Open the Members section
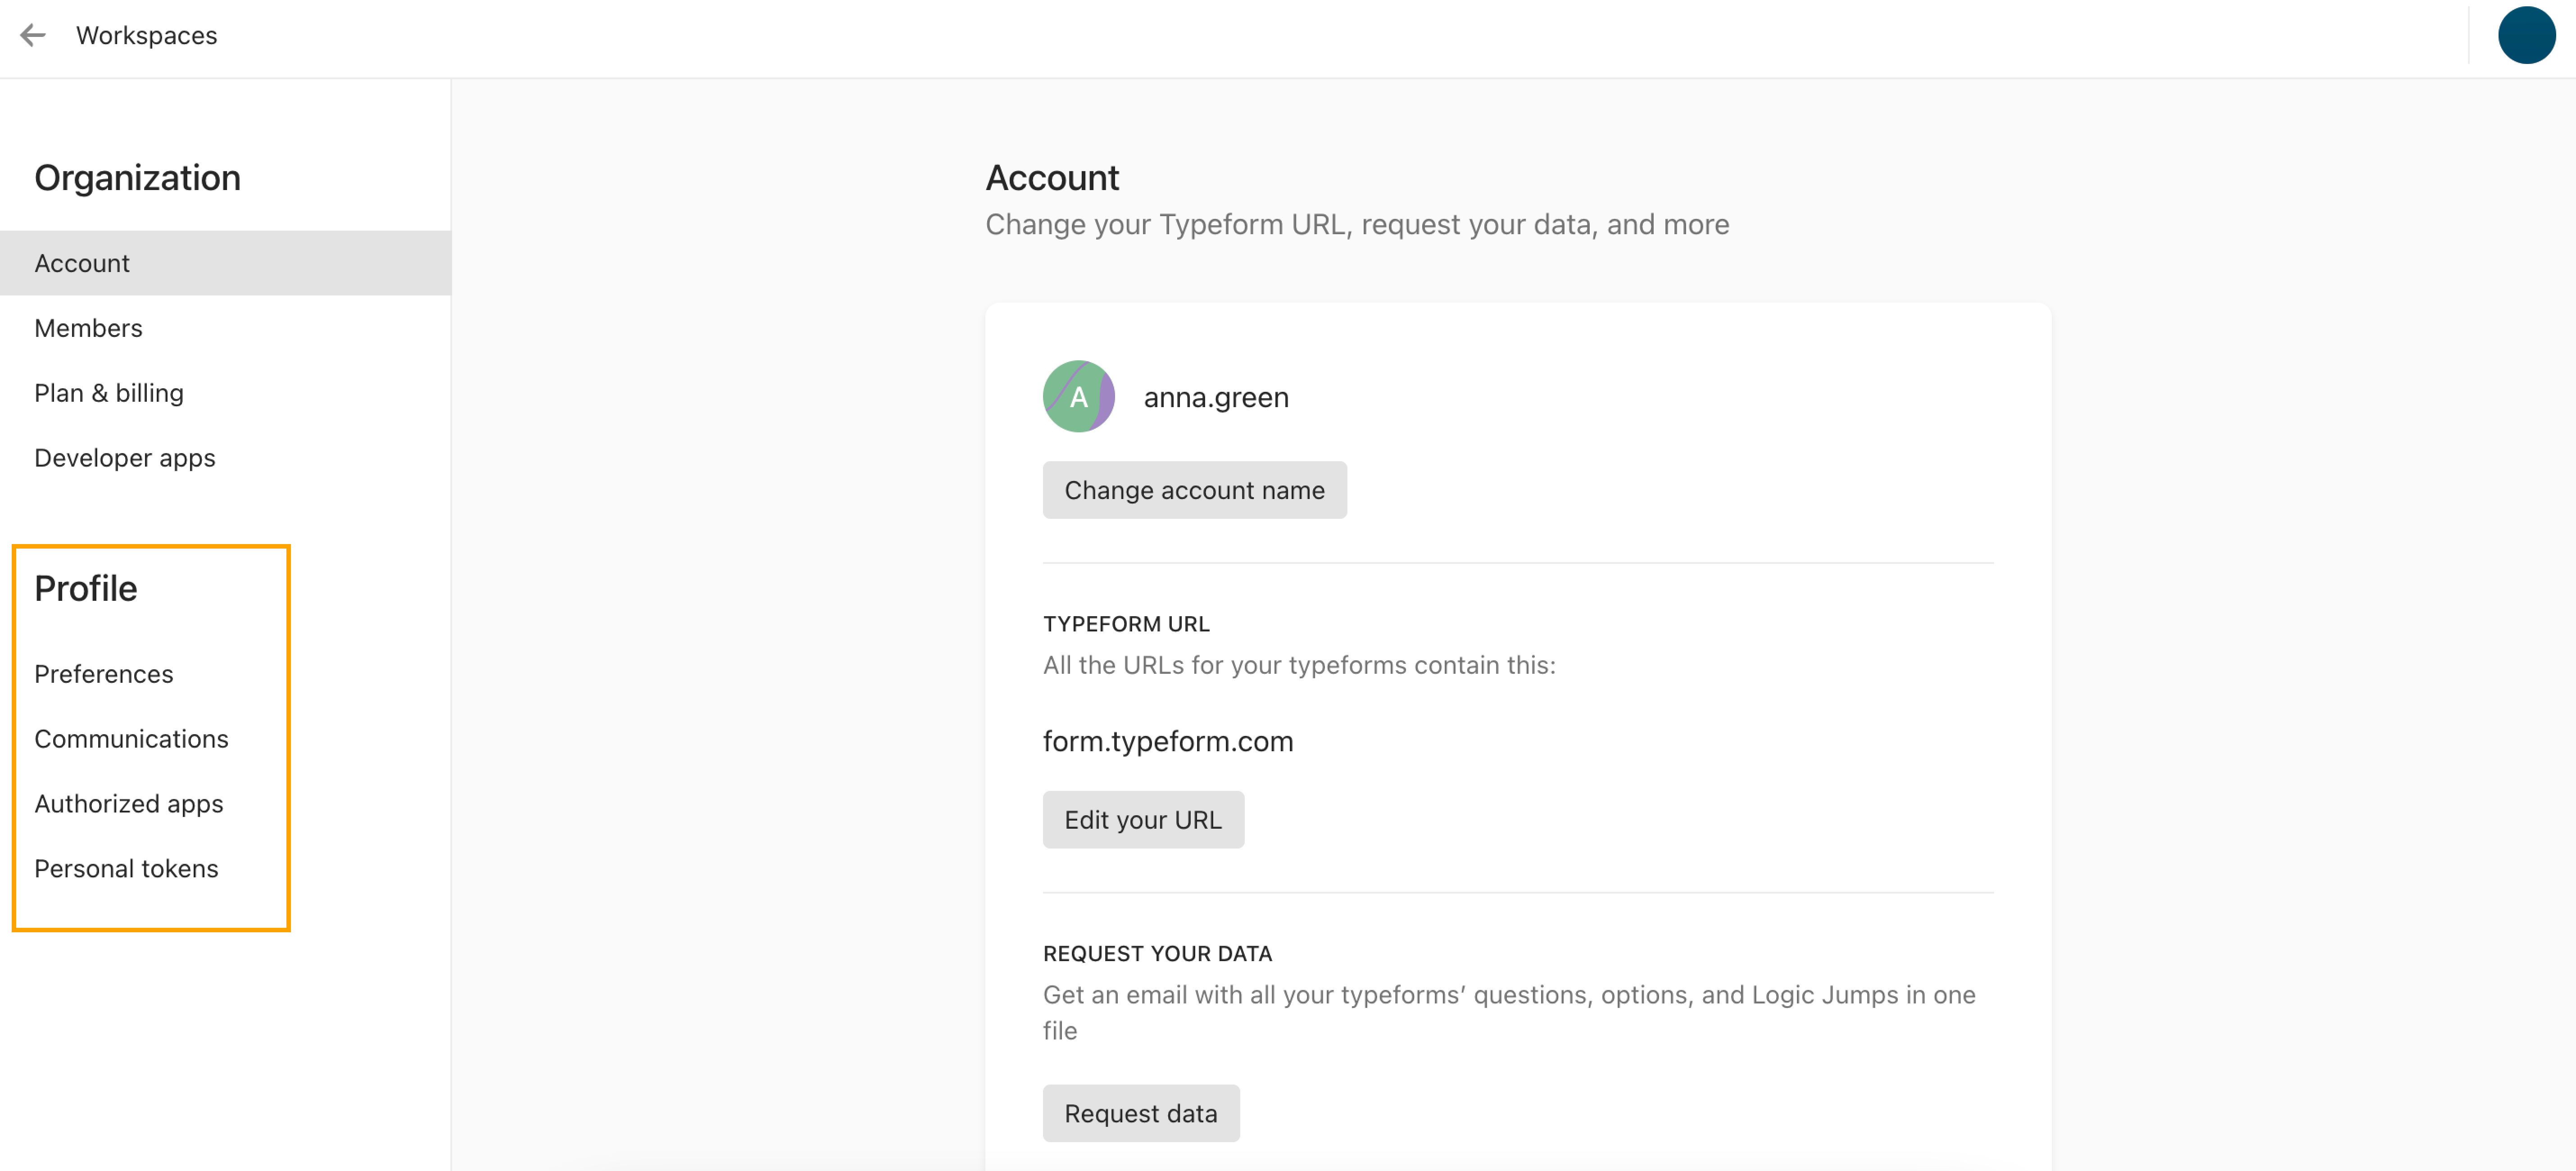 coord(225,328)
